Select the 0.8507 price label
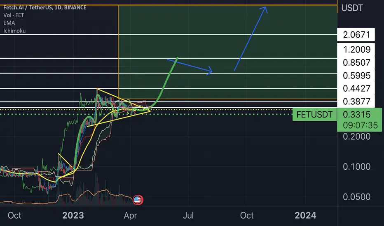Viewport: 384px width, 226px height. pyautogui.click(x=356, y=62)
